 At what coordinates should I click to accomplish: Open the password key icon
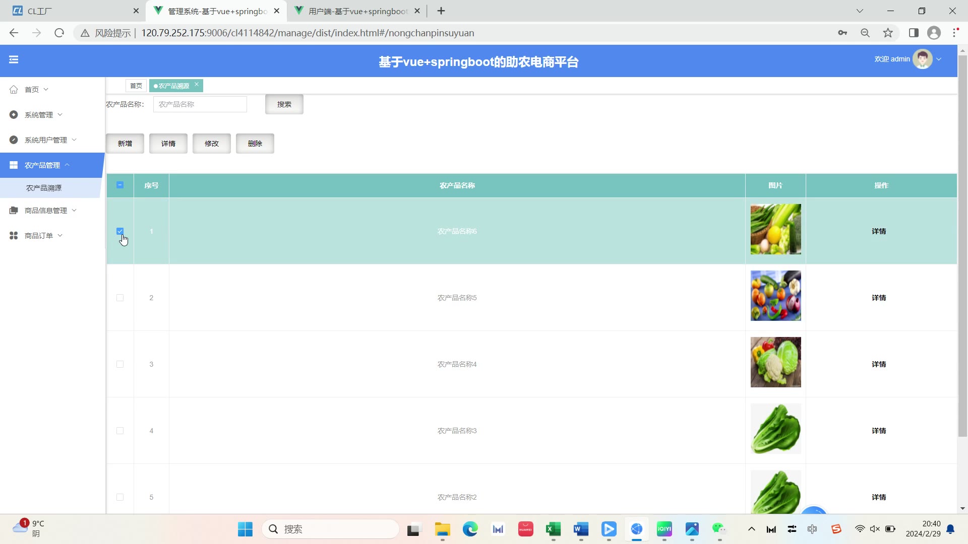(842, 33)
